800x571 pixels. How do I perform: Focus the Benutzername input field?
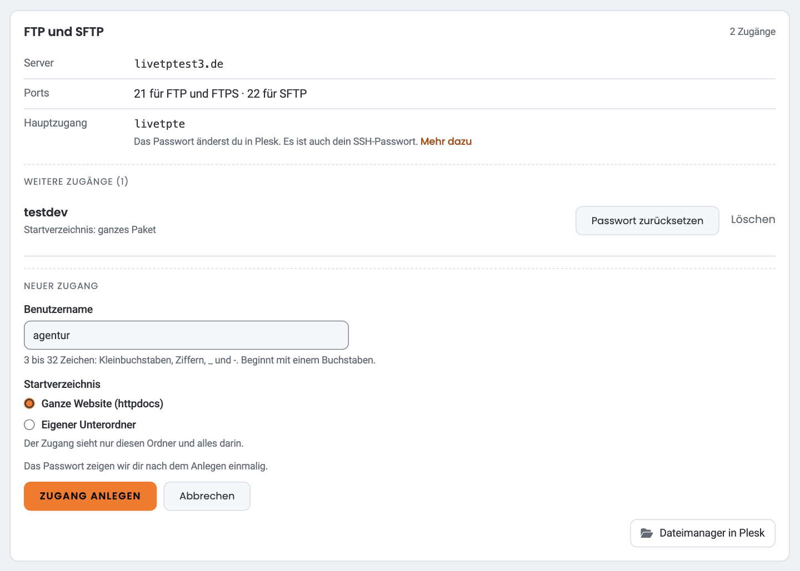186,335
